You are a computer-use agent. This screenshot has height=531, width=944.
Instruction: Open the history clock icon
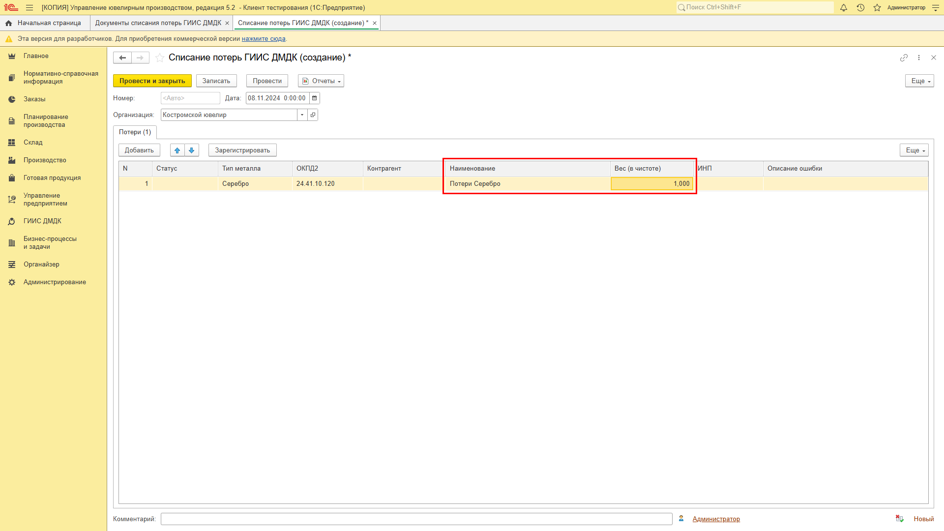click(x=860, y=7)
